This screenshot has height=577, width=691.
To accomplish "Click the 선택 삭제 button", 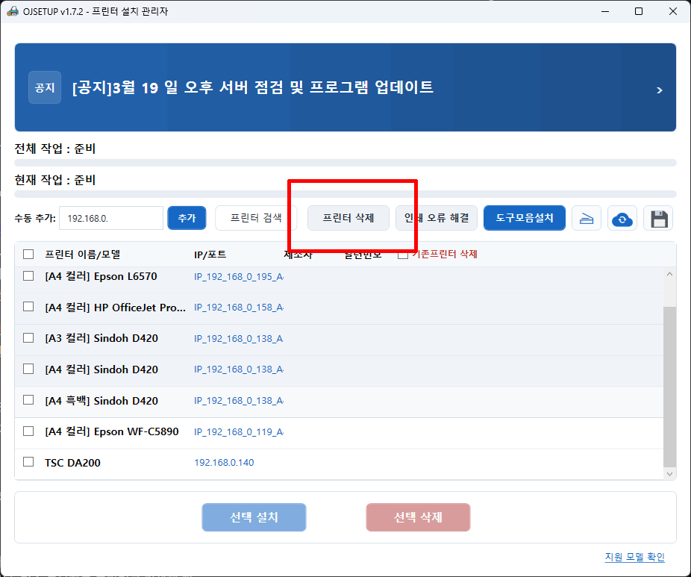I will pyautogui.click(x=418, y=517).
